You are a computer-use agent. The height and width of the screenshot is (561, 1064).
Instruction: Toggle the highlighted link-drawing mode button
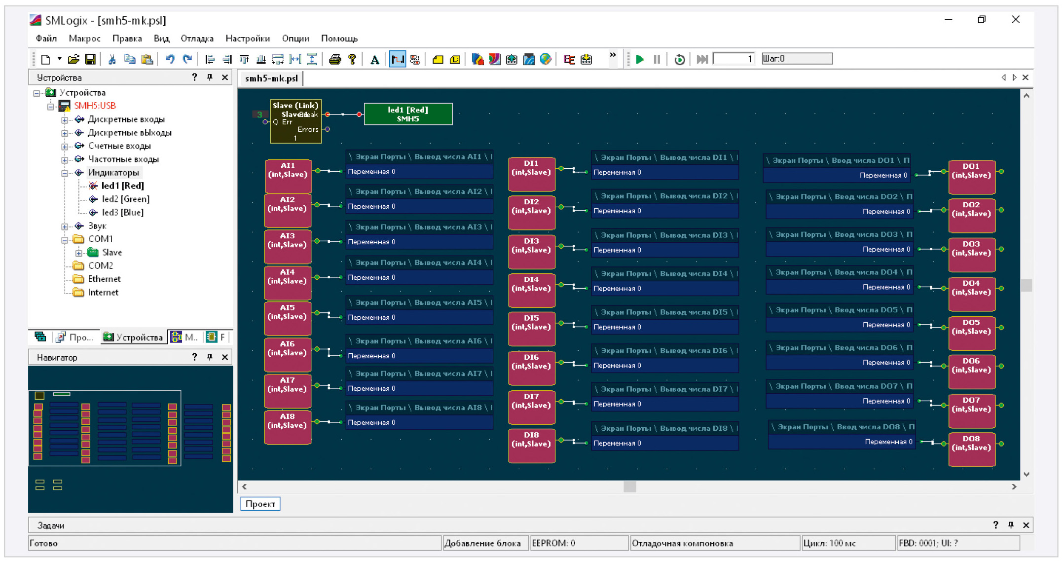[x=397, y=59]
